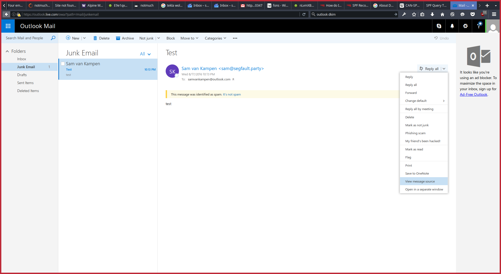Click the Skype icon in header
Viewport: 501px width, 274px height.
[439, 26]
